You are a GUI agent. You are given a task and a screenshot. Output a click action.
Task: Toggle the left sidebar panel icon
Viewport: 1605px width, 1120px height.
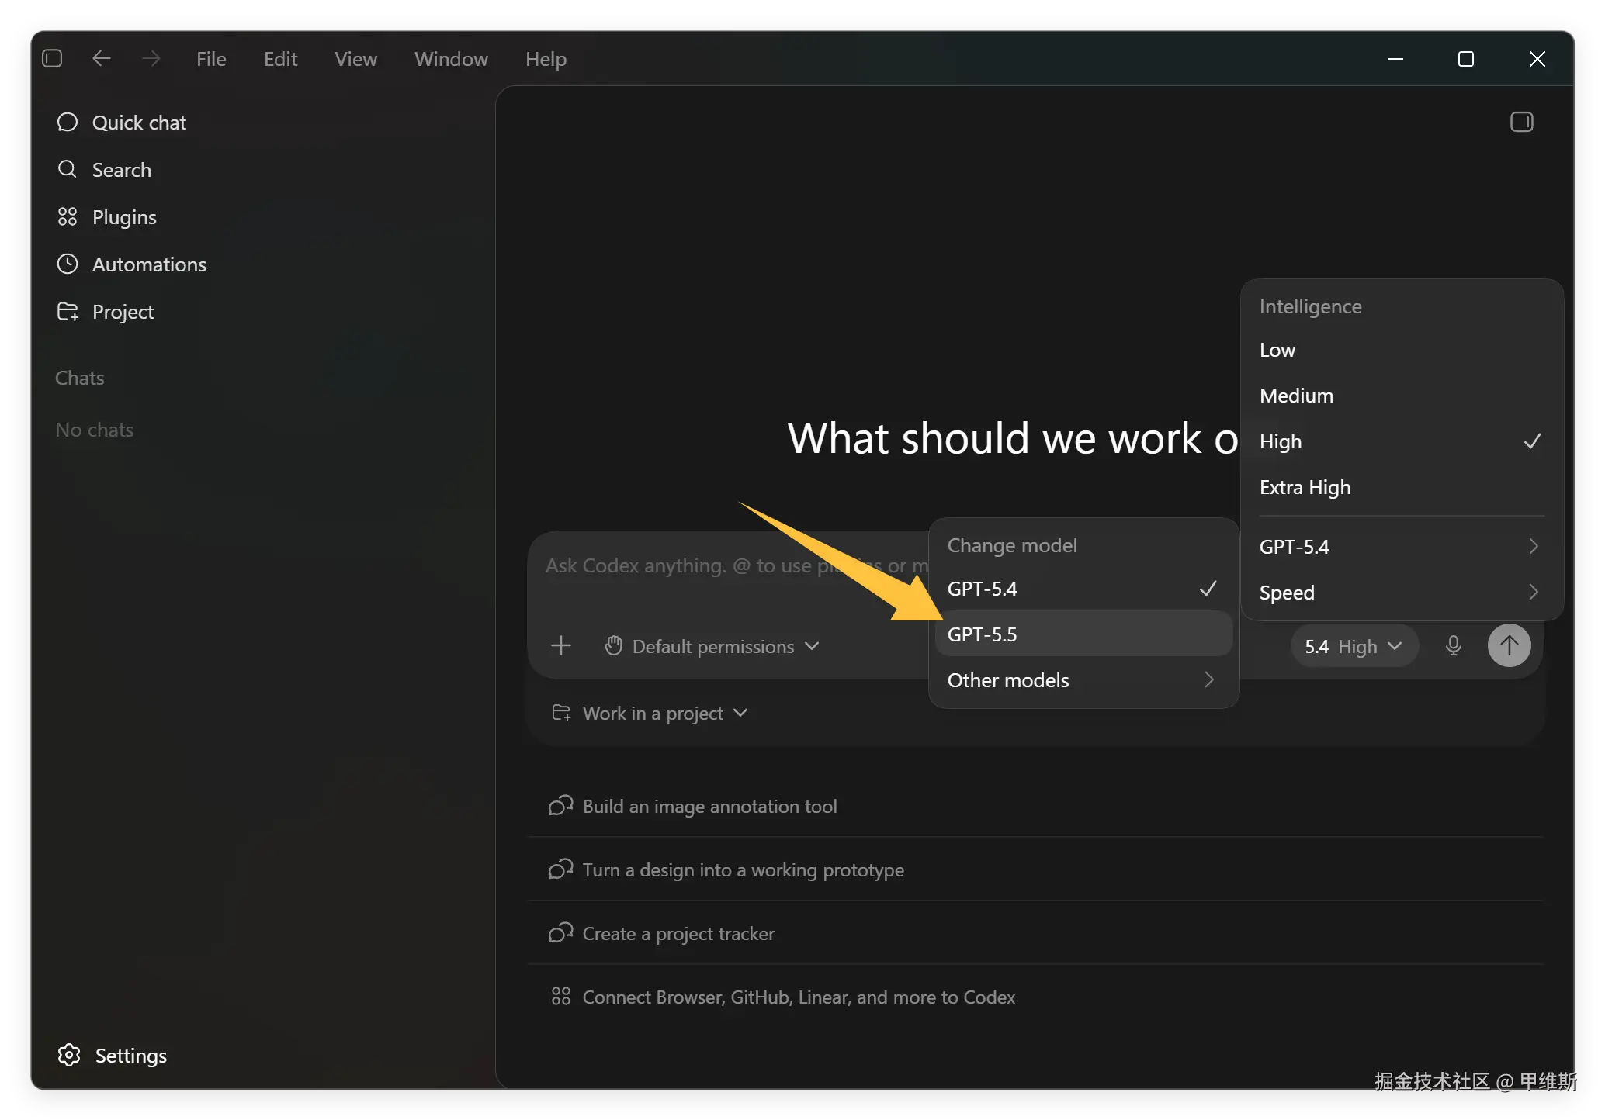(x=52, y=59)
